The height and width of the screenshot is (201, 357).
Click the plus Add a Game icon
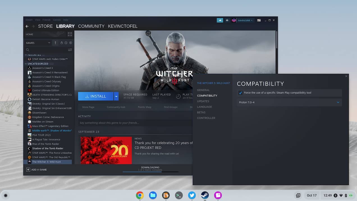pyautogui.click(x=28, y=170)
